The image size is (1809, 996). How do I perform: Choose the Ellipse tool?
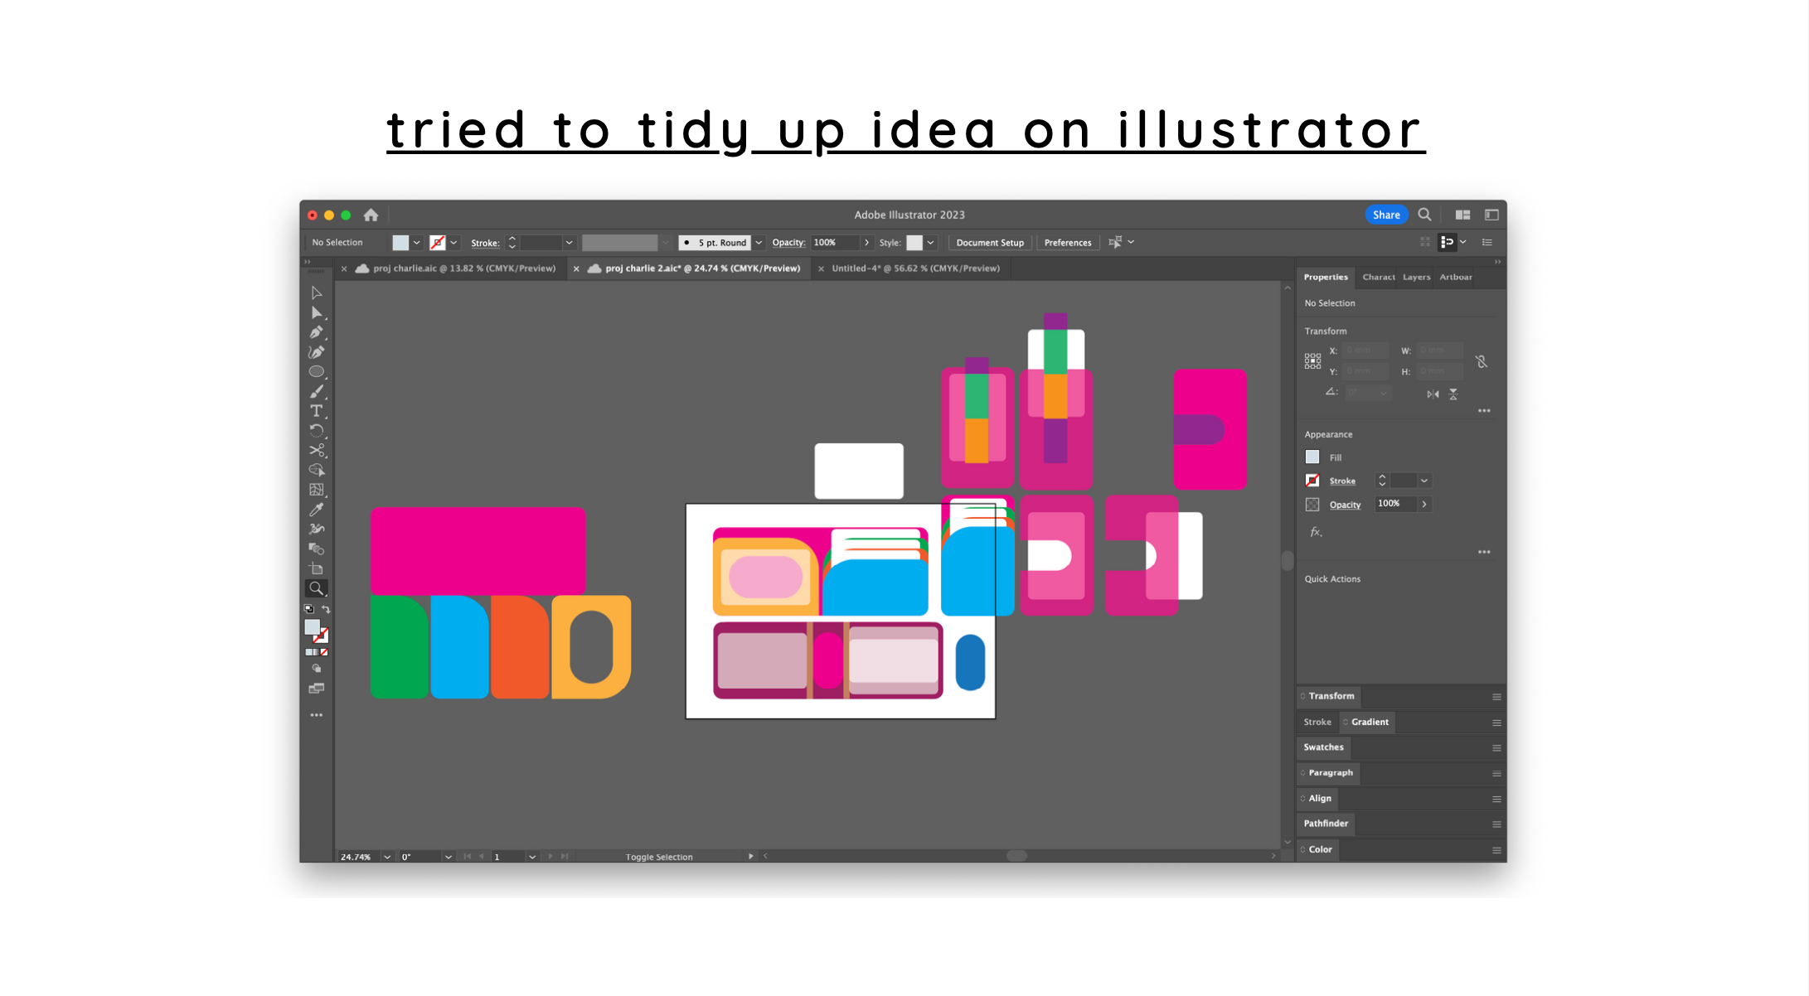point(316,372)
